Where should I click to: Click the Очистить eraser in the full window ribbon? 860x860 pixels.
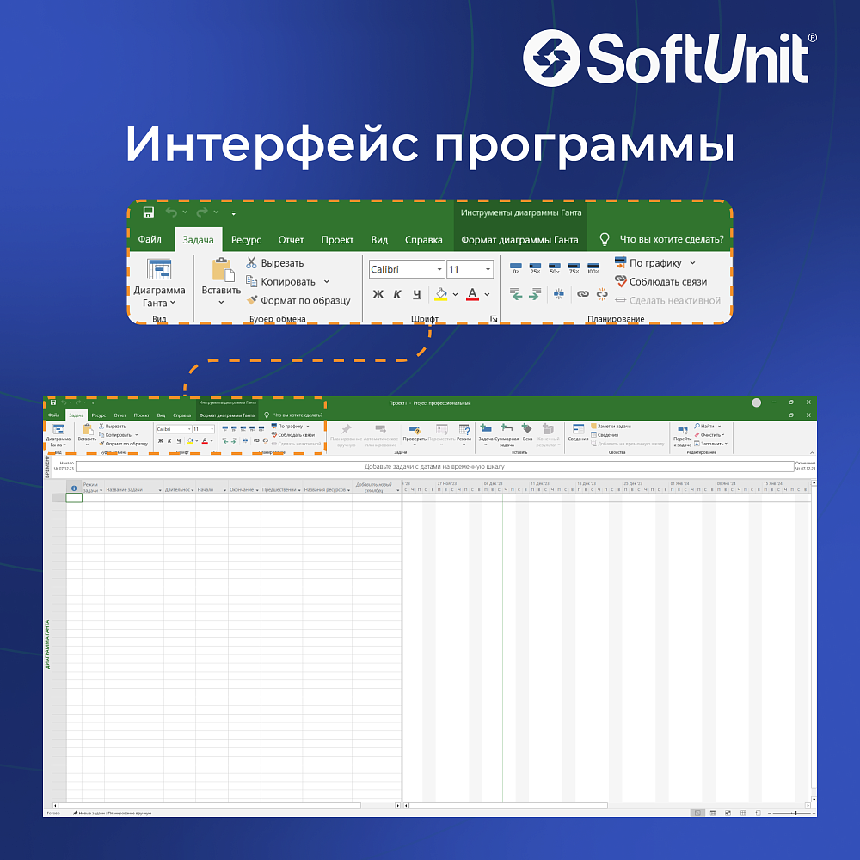[x=697, y=434]
